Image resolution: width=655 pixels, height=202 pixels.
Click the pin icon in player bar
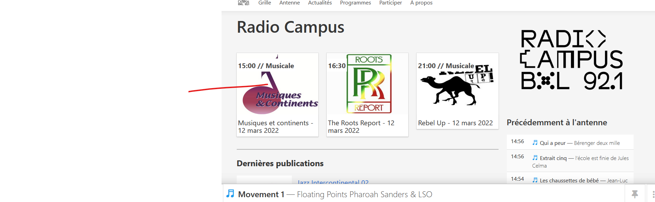(635, 194)
